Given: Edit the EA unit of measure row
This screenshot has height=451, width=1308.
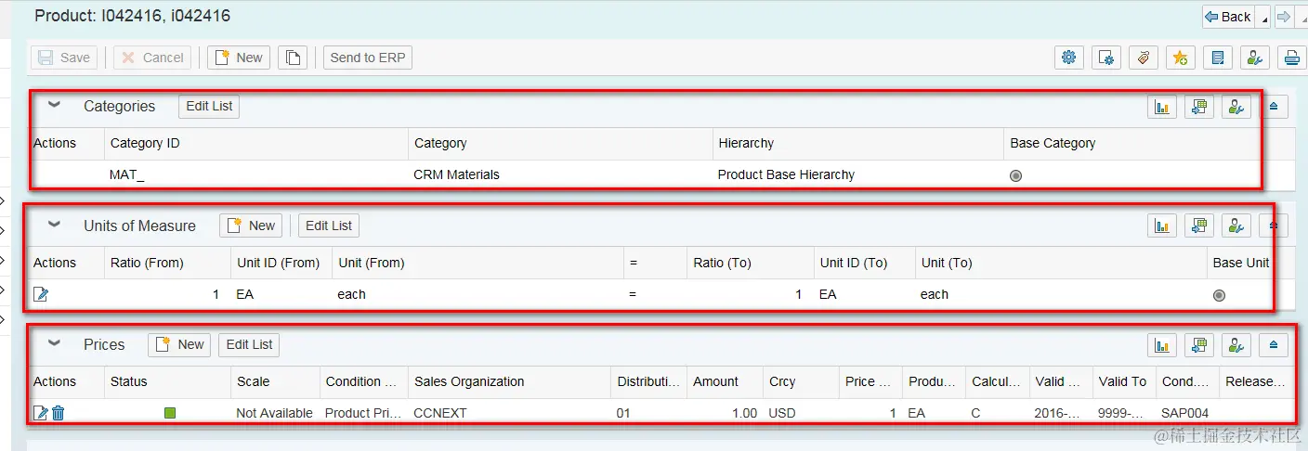Looking at the screenshot, I should (x=41, y=294).
